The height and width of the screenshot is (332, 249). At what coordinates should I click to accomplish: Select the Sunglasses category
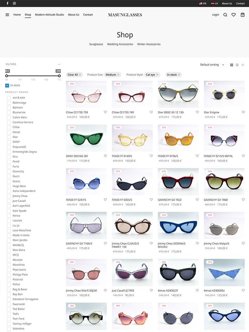96,44
